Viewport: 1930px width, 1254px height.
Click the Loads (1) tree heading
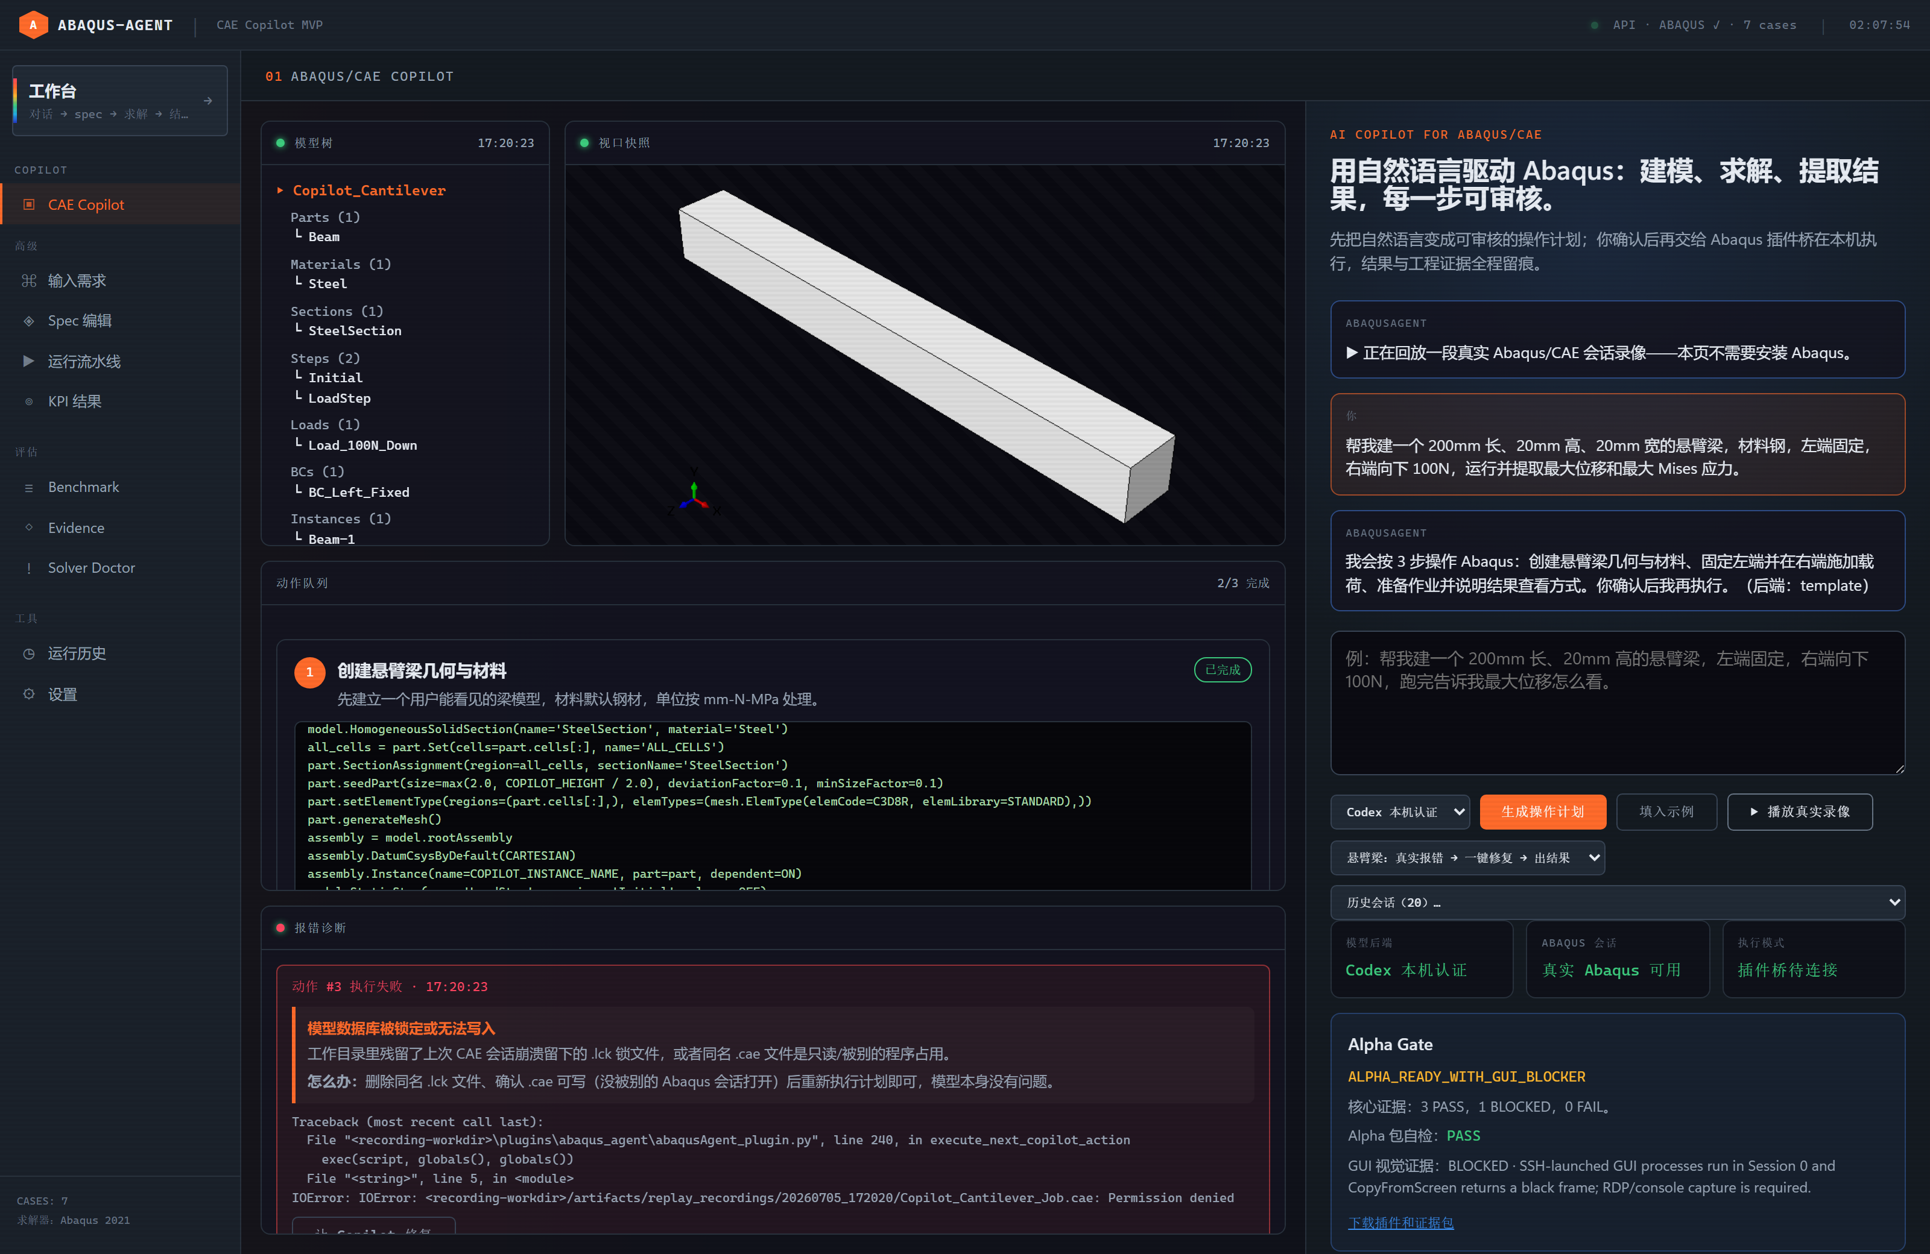[x=325, y=425]
